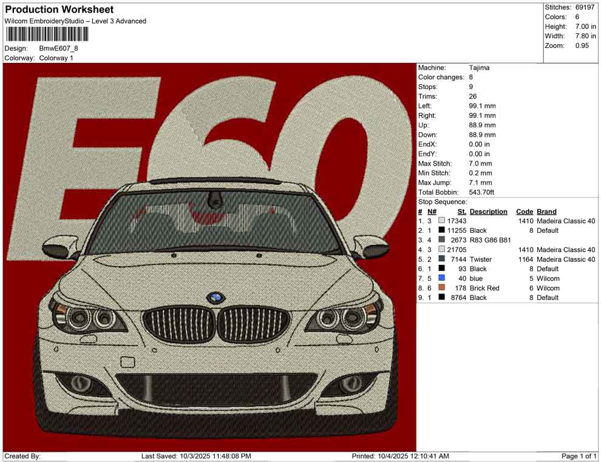Viewport: 601px width, 462px height.
Task: Click the "N#" column header
Action: pyautogui.click(x=432, y=212)
